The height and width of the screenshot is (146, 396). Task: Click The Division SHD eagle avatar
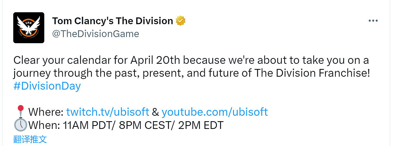click(29, 28)
